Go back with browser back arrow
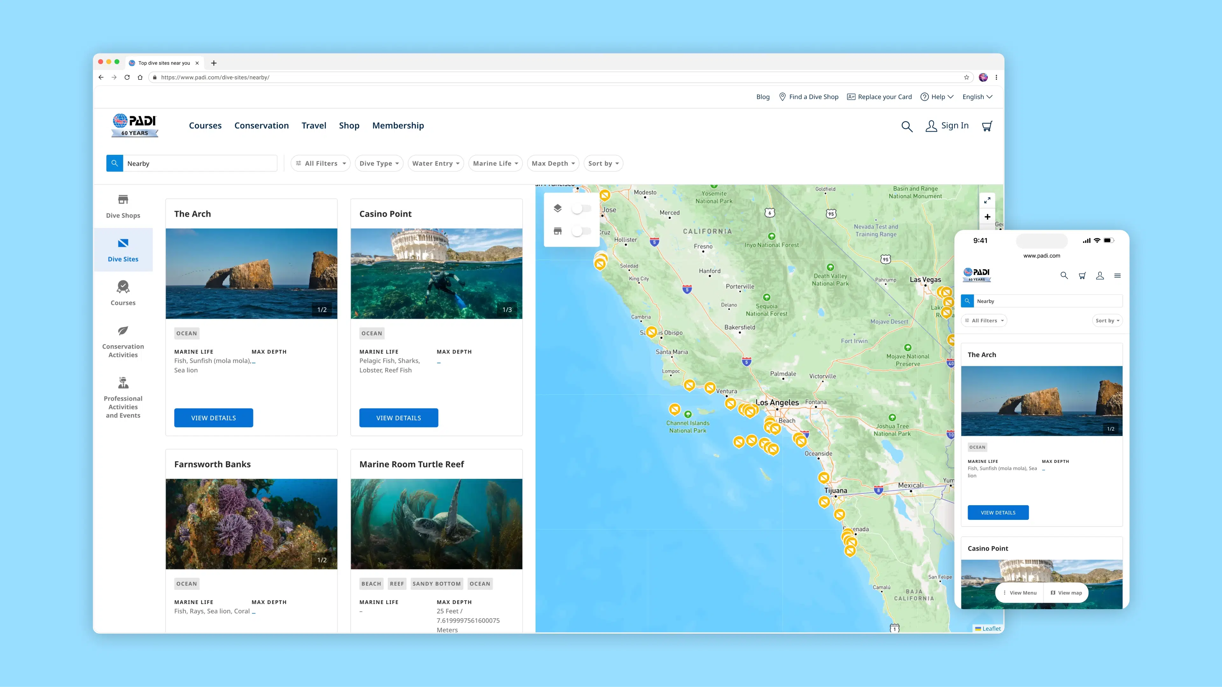Viewport: 1222px width, 687px height. pyautogui.click(x=101, y=77)
